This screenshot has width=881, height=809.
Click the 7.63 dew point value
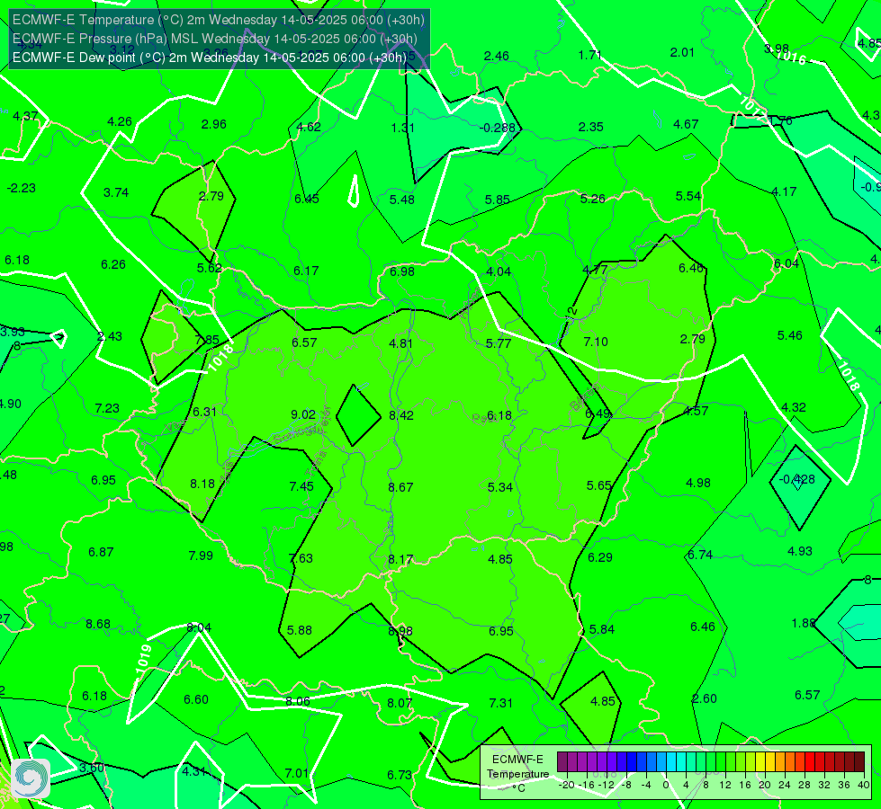[301, 558]
